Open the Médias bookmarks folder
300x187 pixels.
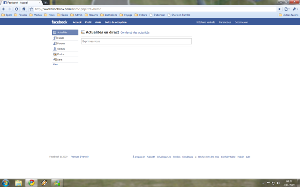(x=36, y=15)
